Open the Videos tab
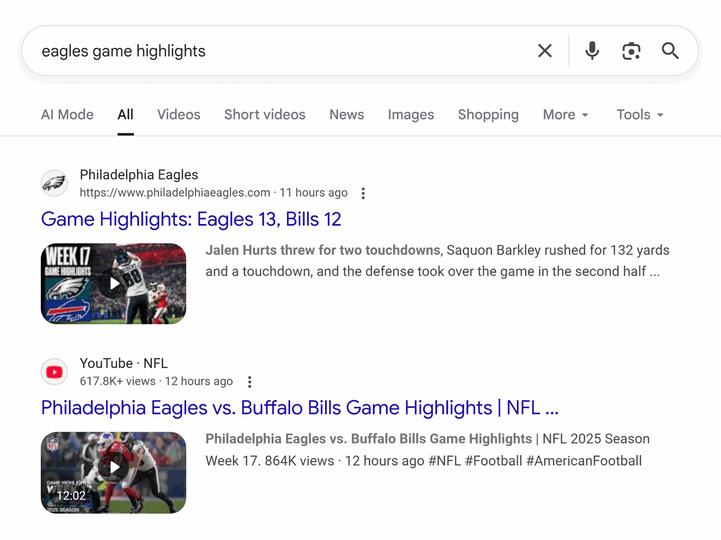This screenshot has height=540, width=721. [178, 114]
